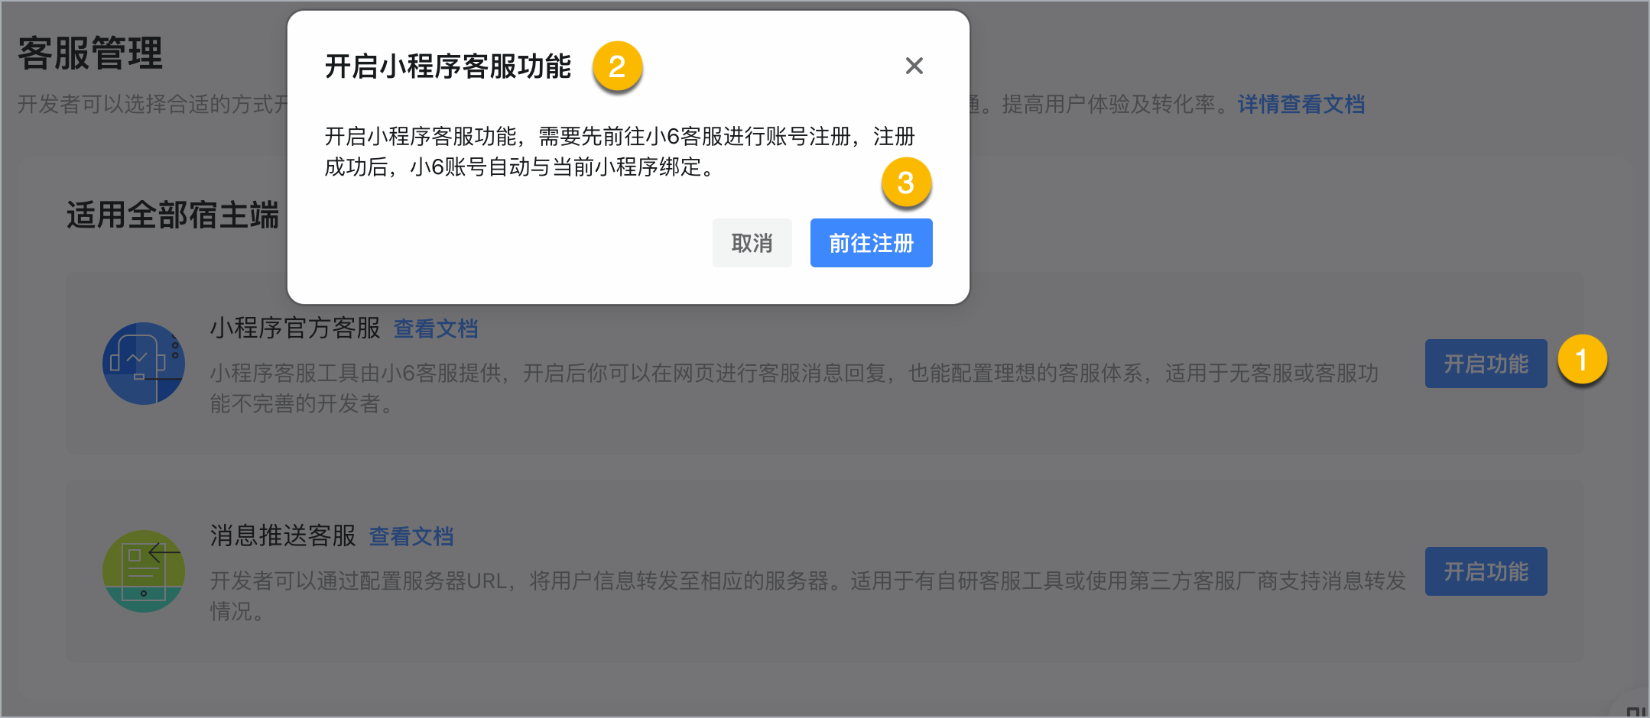
Task: Enable 小程序官方客服 via 开启功能
Action: tap(1486, 364)
